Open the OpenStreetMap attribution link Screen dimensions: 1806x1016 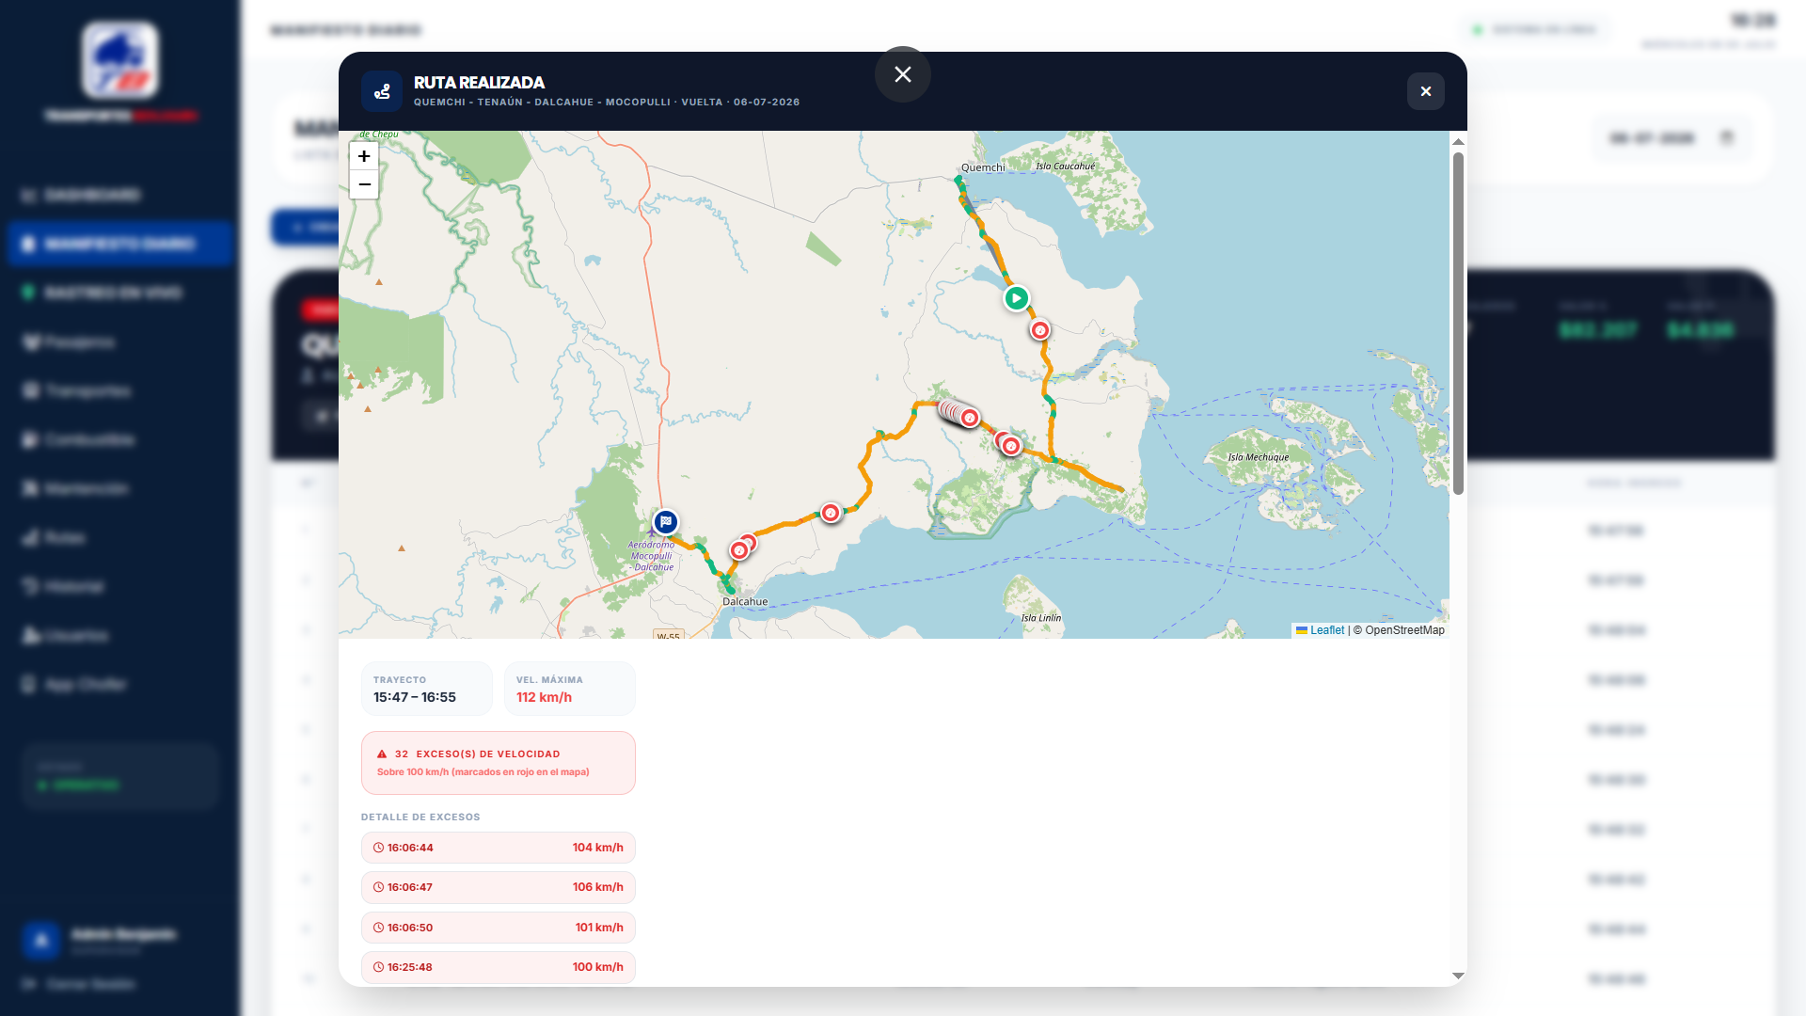[x=1404, y=630]
